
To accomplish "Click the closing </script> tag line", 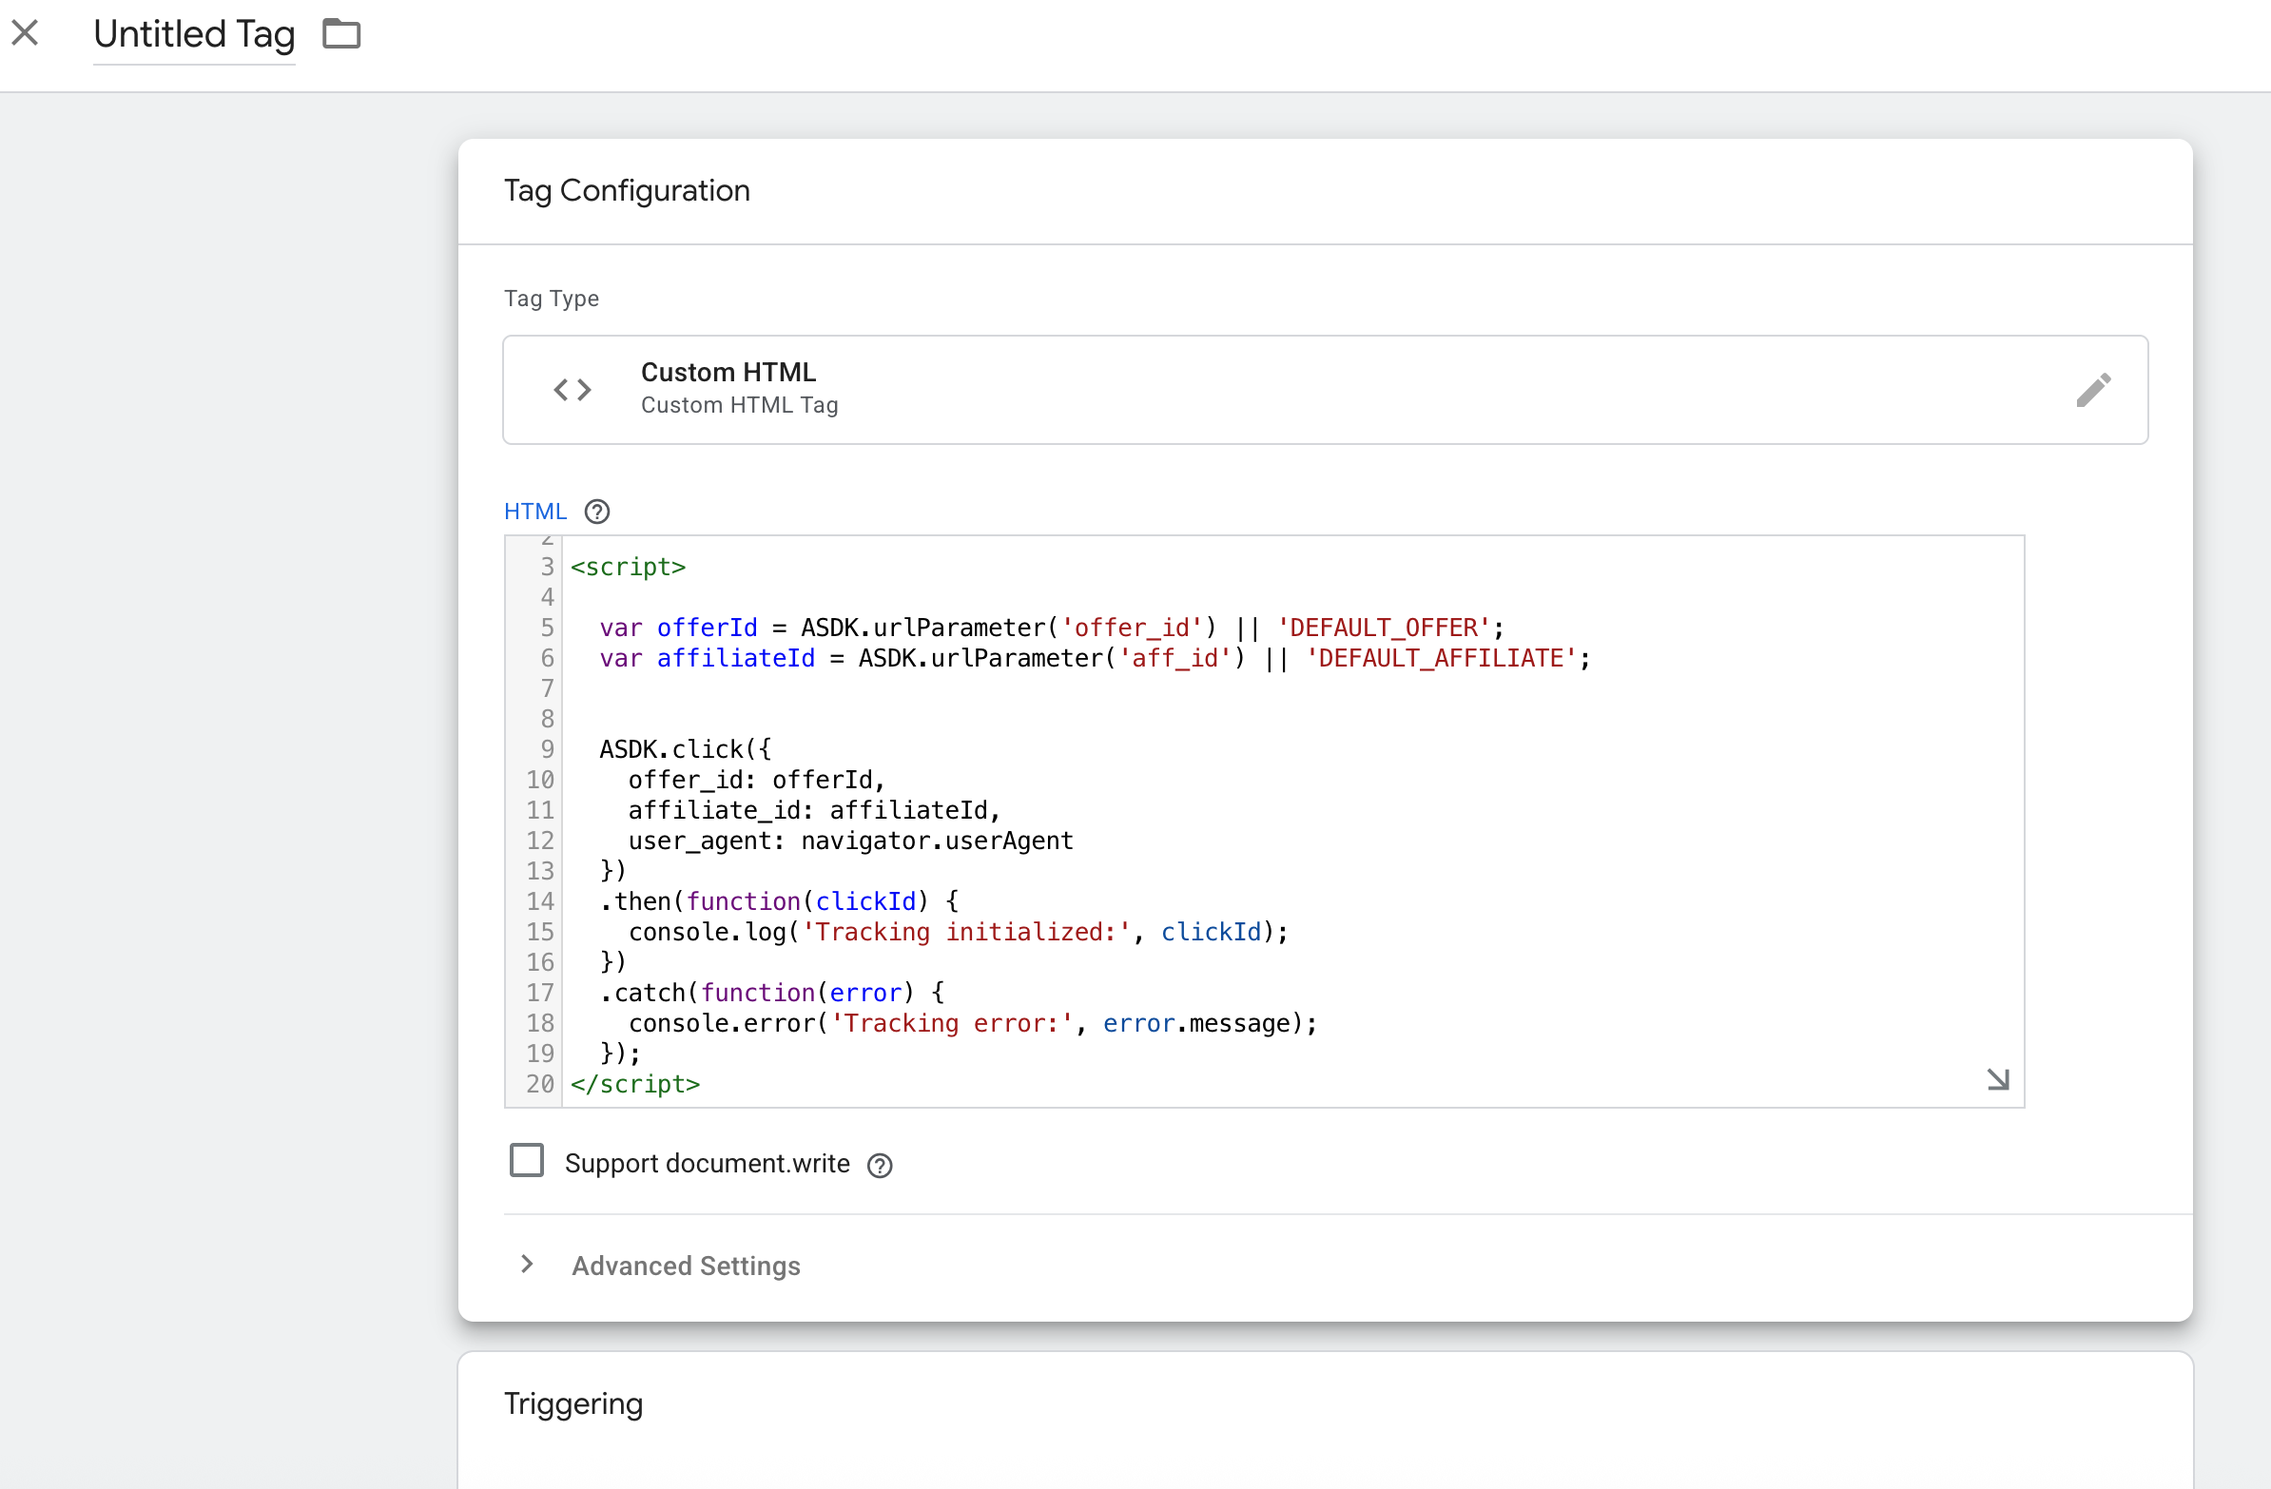I will click(x=634, y=1085).
